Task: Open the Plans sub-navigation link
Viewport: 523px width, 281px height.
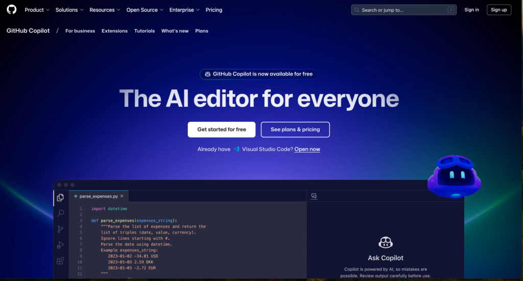Action: pos(201,31)
